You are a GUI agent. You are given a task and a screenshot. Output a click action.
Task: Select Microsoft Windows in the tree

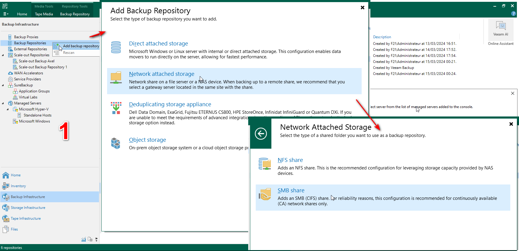(x=35, y=121)
